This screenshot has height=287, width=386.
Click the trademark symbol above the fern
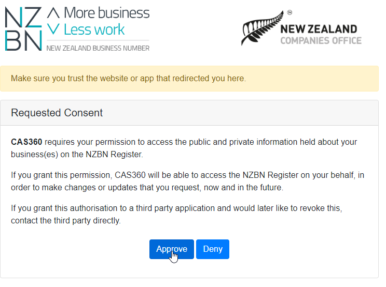pyautogui.click(x=289, y=12)
